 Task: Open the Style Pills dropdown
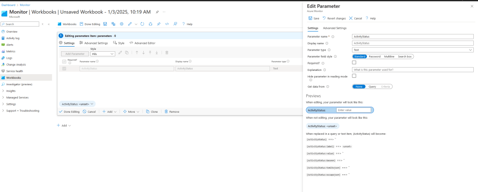click(102, 54)
